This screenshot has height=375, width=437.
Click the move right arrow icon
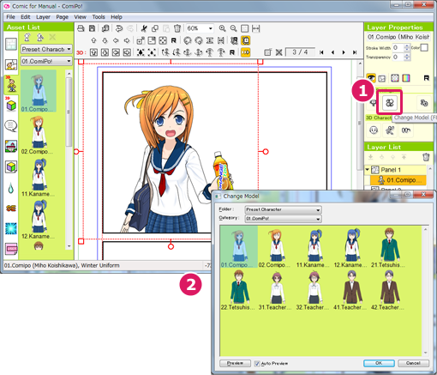pyautogui.click(x=127, y=40)
